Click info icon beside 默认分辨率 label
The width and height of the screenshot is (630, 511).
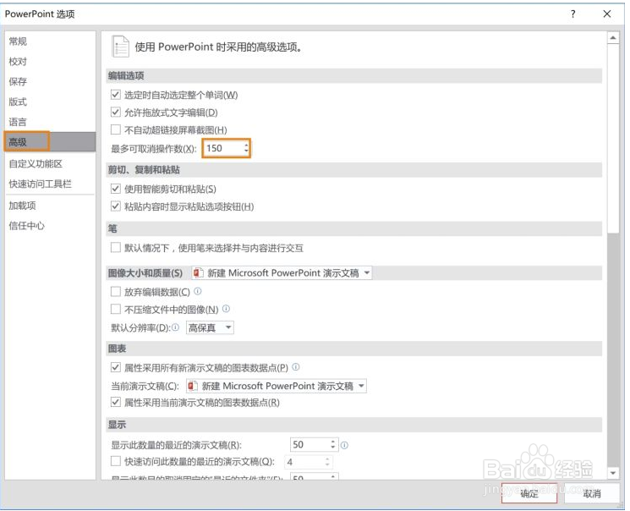(x=176, y=327)
